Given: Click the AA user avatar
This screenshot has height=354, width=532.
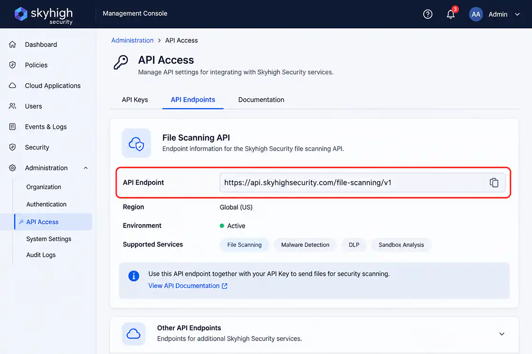Looking at the screenshot, I should 475,14.
